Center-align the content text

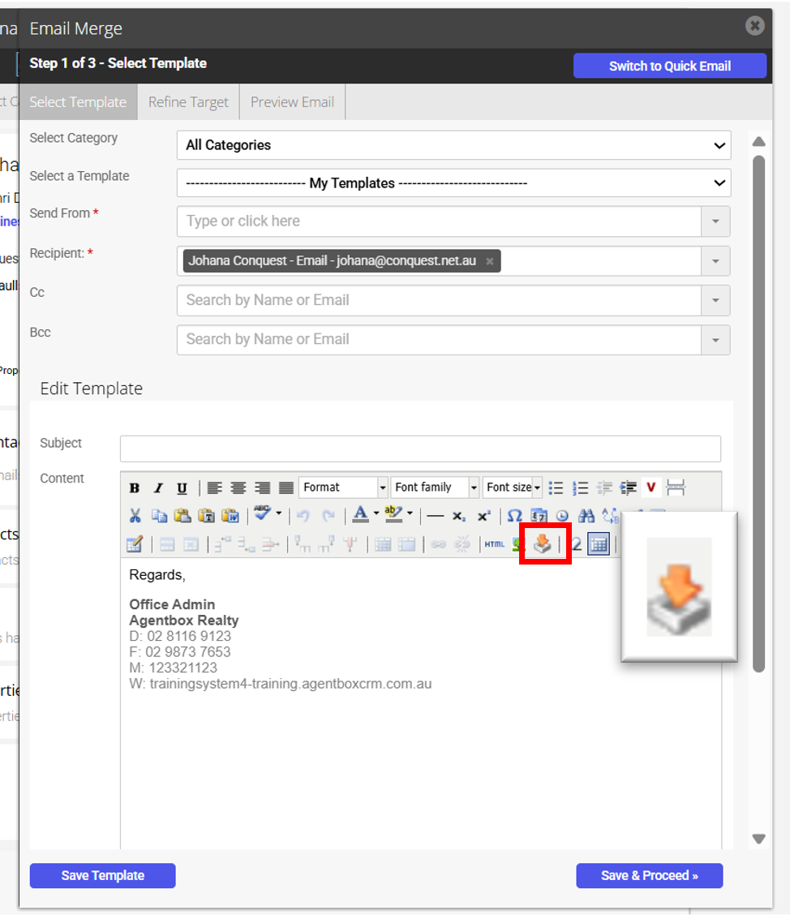(x=238, y=487)
